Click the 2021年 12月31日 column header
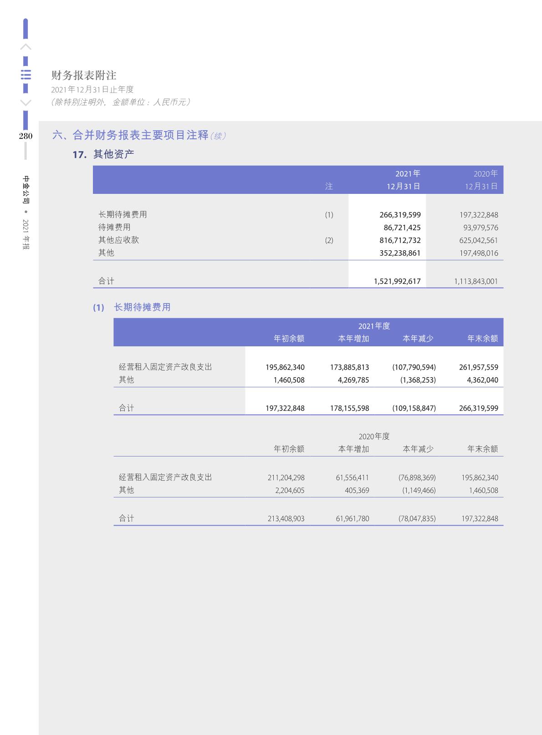This screenshot has height=735, width=542. (x=404, y=180)
